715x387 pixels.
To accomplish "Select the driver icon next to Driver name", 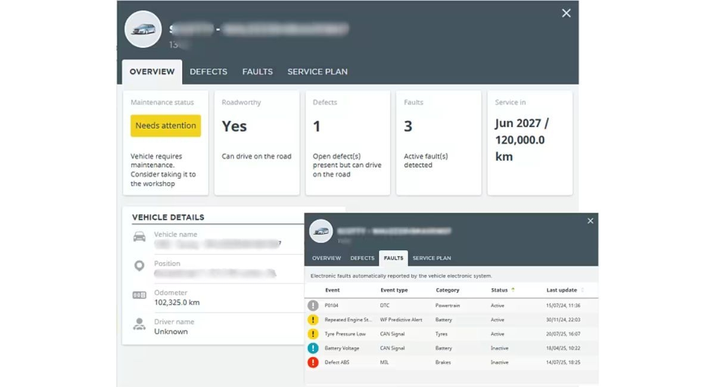I will [x=139, y=325].
